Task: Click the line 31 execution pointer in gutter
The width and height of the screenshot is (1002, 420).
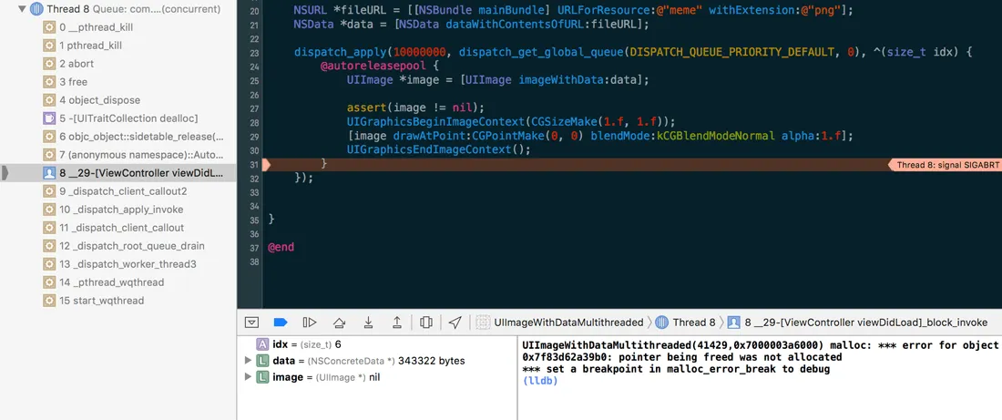Action: point(267,165)
